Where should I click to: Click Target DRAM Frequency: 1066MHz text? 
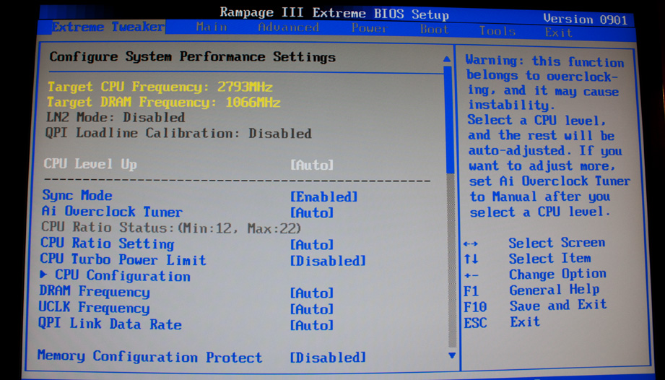pyautogui.click(x=163, y=102)
